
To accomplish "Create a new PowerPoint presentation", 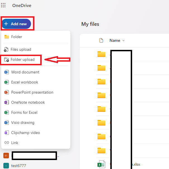I will coord(36,92).
